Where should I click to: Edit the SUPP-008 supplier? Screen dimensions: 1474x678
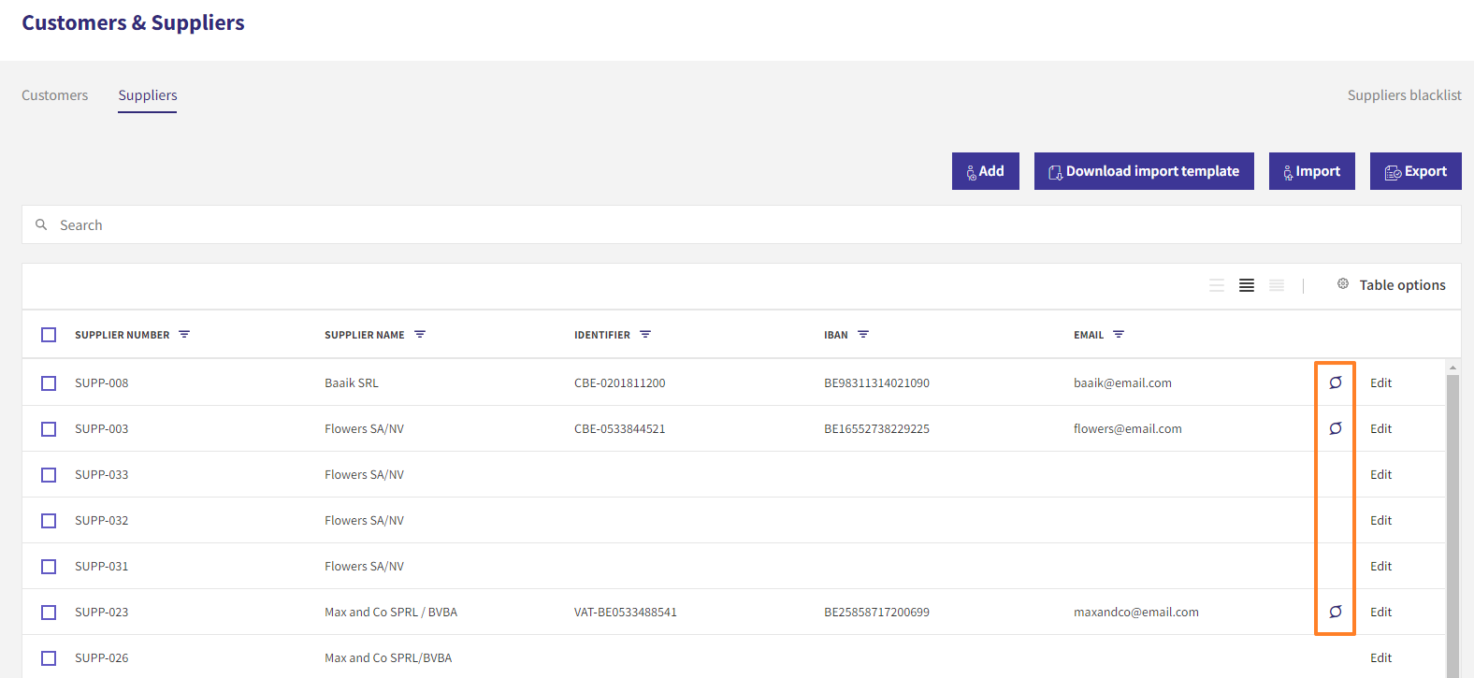pyautogui.click(x=1380, y=382)
